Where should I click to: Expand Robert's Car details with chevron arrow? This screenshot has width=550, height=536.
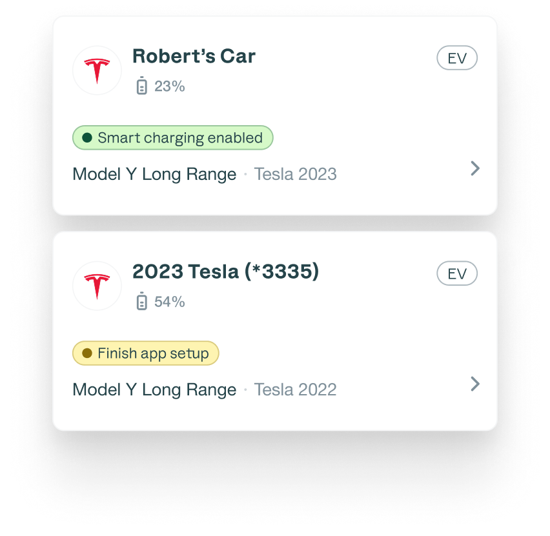click(475, 168)
